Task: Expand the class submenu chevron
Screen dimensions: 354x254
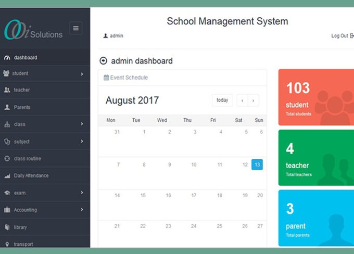Action: pyautogui.click(x=82, y=124)
